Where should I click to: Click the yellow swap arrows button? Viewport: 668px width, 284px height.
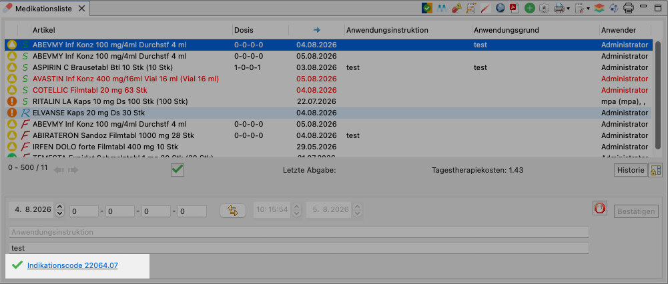(233, 211)
